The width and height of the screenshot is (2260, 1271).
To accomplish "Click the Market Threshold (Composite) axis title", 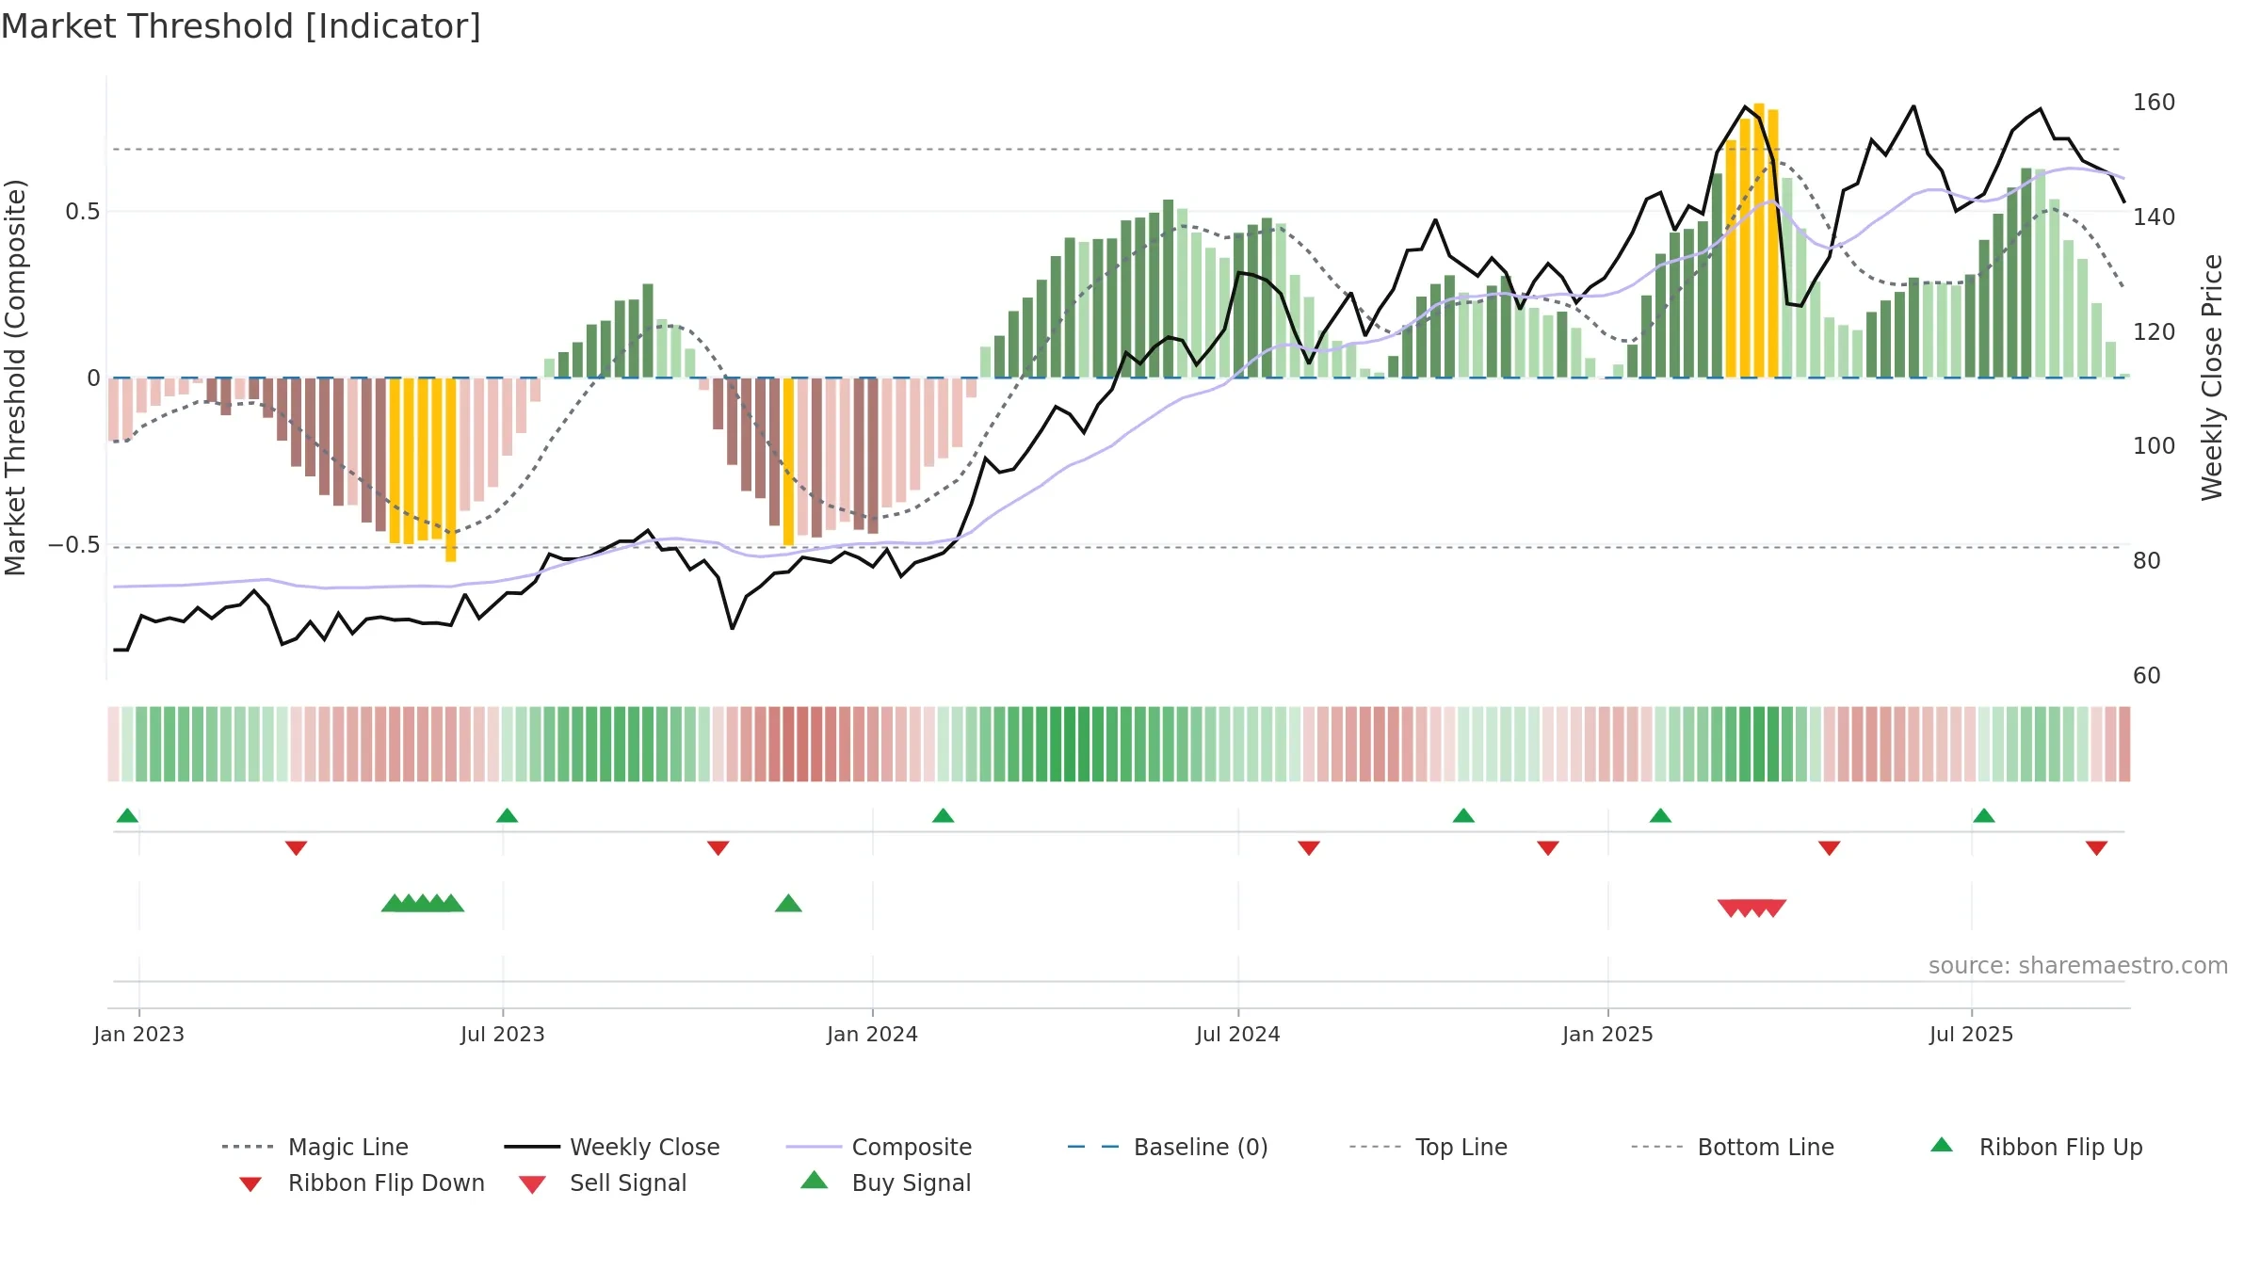I will tap(15, 378).
